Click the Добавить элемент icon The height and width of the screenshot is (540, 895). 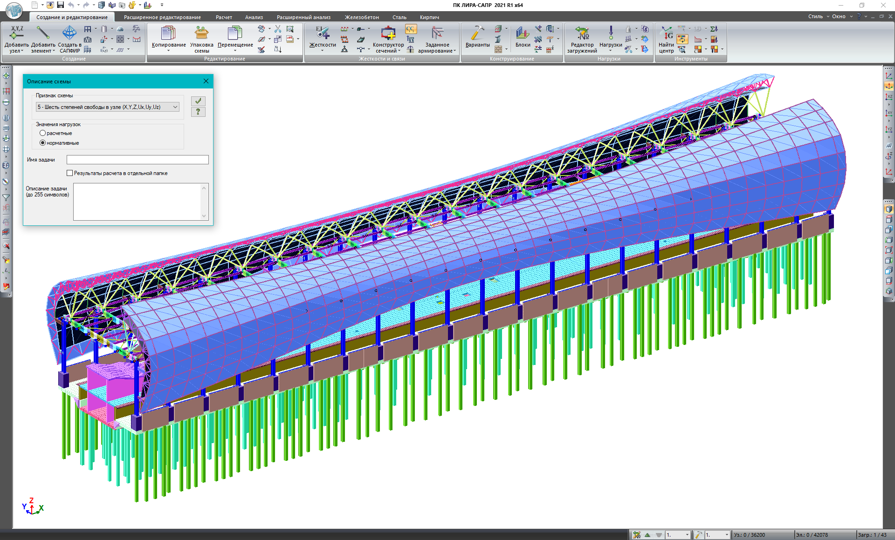[x=43, y=33]
